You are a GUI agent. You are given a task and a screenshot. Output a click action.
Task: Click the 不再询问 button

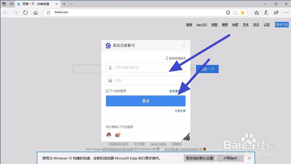click(x=230, y=158)
